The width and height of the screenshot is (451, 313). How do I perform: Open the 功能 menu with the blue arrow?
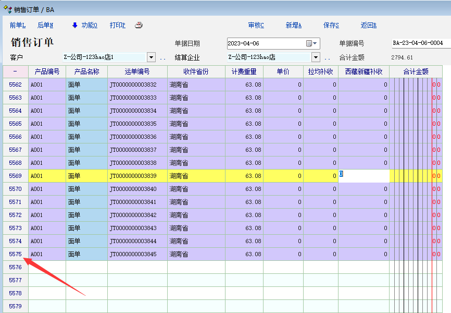(x=84, y=25)
